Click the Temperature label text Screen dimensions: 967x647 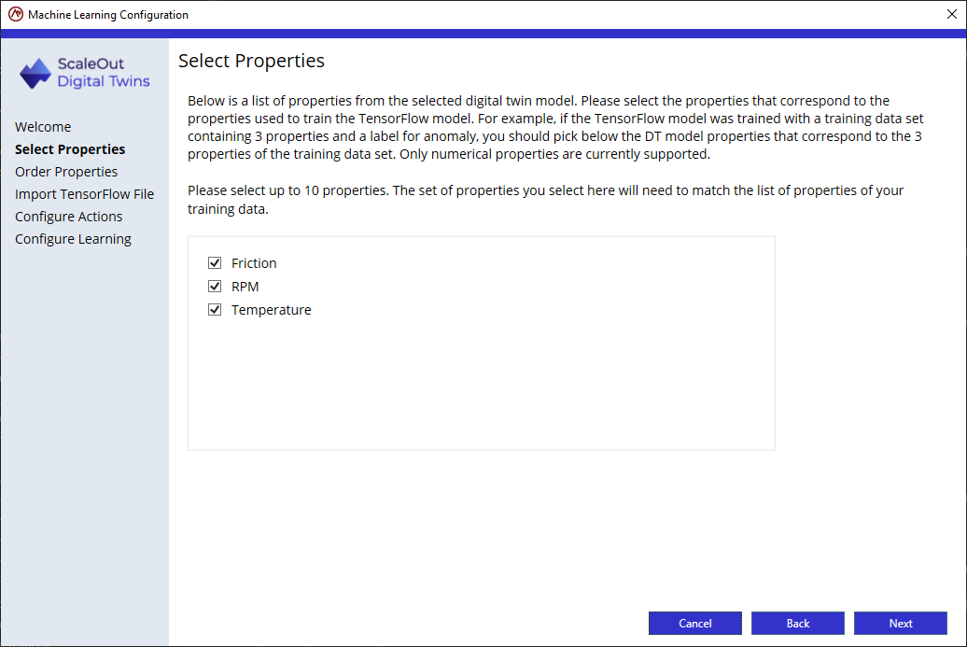pos(272,310)
